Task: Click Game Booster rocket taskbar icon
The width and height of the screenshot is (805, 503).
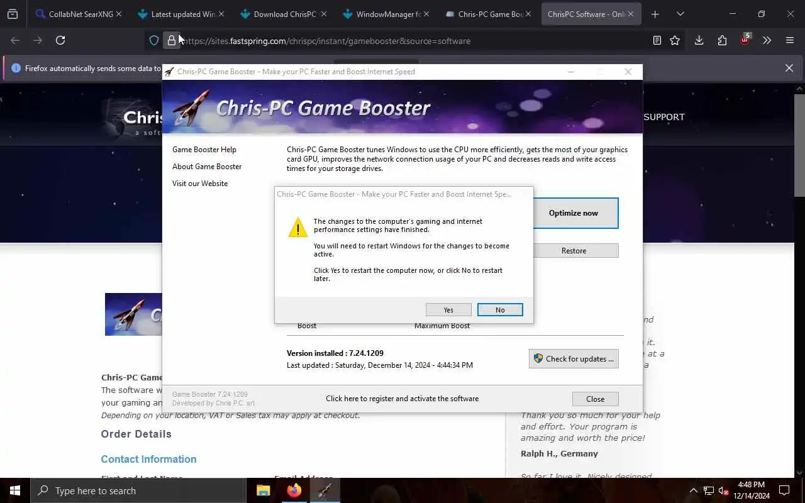Action: 325,490
